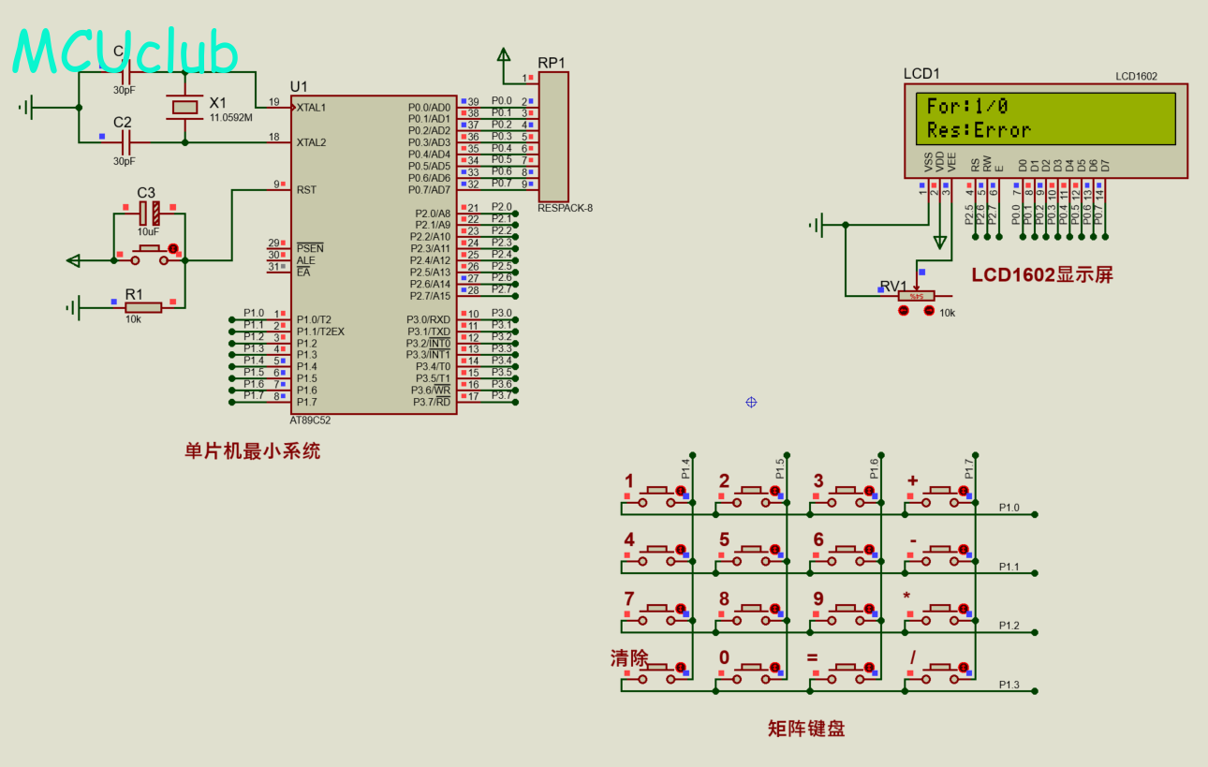Toggle the red latch dot on multiply key

(x=965, y=608)
